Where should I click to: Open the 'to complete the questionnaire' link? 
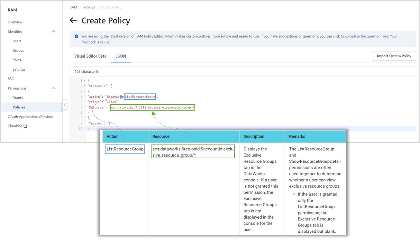tap(364, 36)
